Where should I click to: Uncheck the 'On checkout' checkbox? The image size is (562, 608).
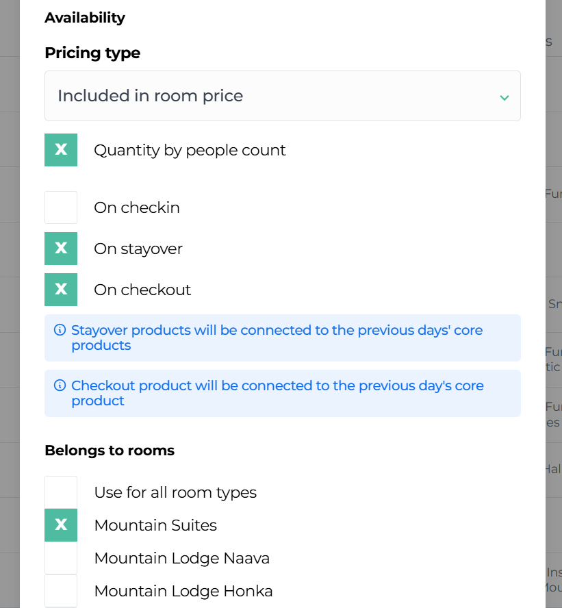pyautogui.click(x=61, y=290)
